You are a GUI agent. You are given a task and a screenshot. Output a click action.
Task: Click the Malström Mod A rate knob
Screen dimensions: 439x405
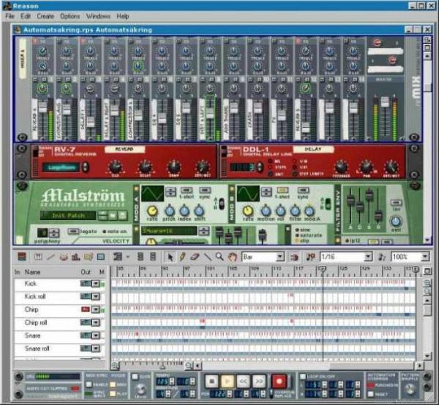[152, 210]
